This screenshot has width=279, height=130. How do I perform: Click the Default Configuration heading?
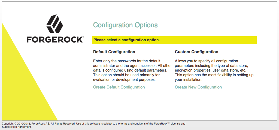(114, 52)
